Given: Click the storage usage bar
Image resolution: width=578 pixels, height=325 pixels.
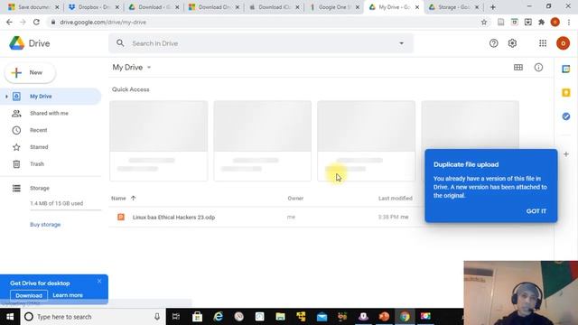Looking at the screenshot, I should (x=66, y=210).
